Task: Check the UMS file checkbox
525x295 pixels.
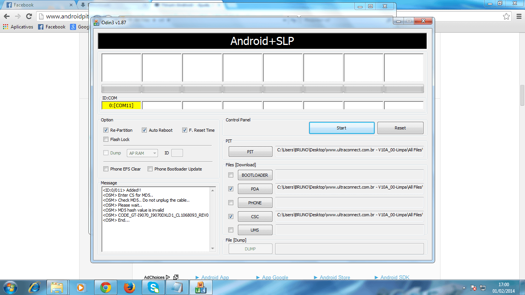Action: [x=231, y=230]
